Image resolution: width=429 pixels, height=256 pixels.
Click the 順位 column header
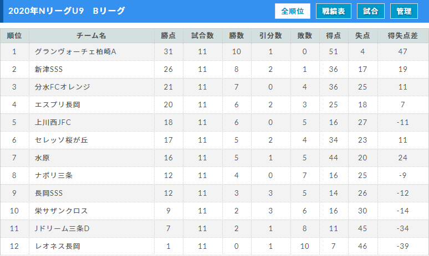(14, 36)
